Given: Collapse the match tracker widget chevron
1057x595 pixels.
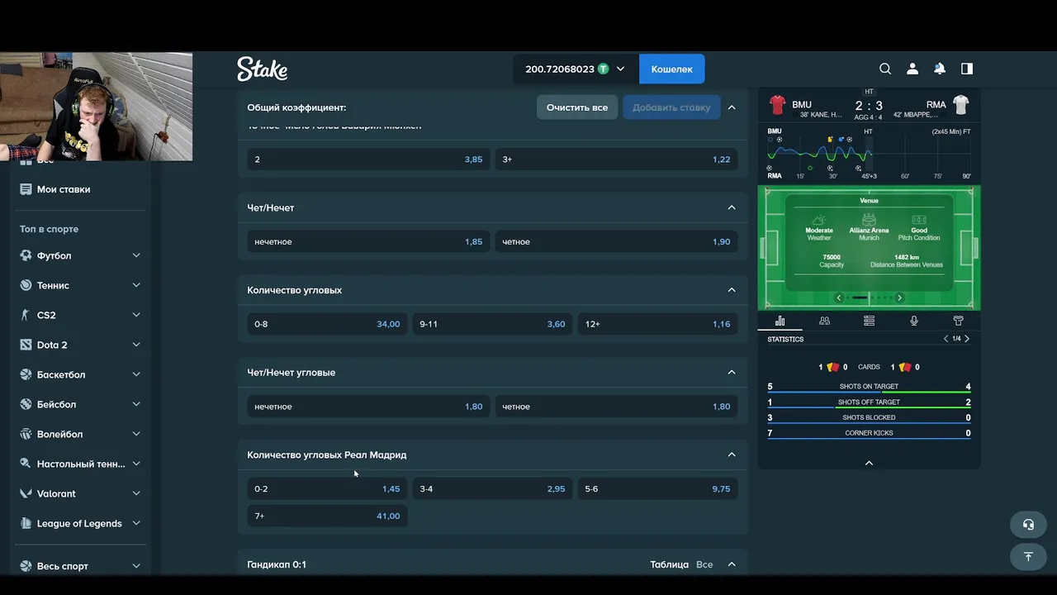Looking at the screenshot, I should pyautogui.click(x=869, y=463).
